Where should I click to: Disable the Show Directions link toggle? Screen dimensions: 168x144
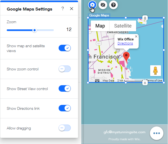(65, 108)
